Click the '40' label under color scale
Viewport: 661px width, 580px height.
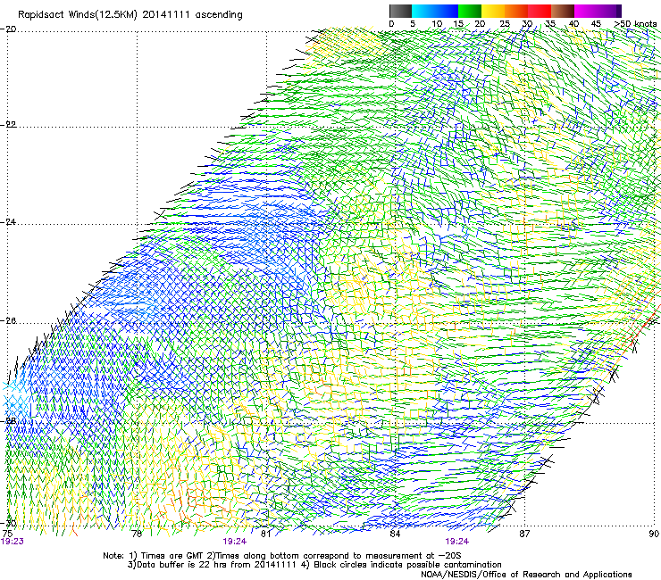pos(573,24)
